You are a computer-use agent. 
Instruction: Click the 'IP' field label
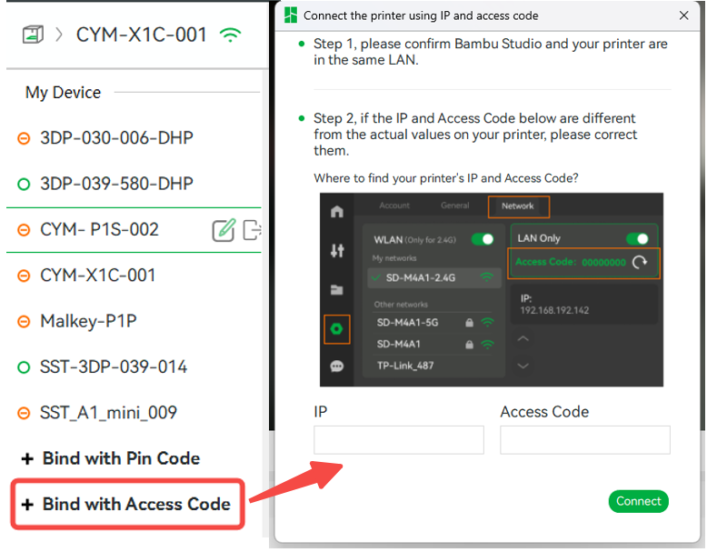[320, 412]
